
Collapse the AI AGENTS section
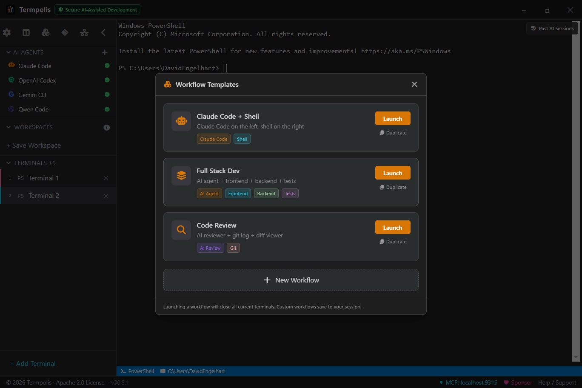(9, 52)
